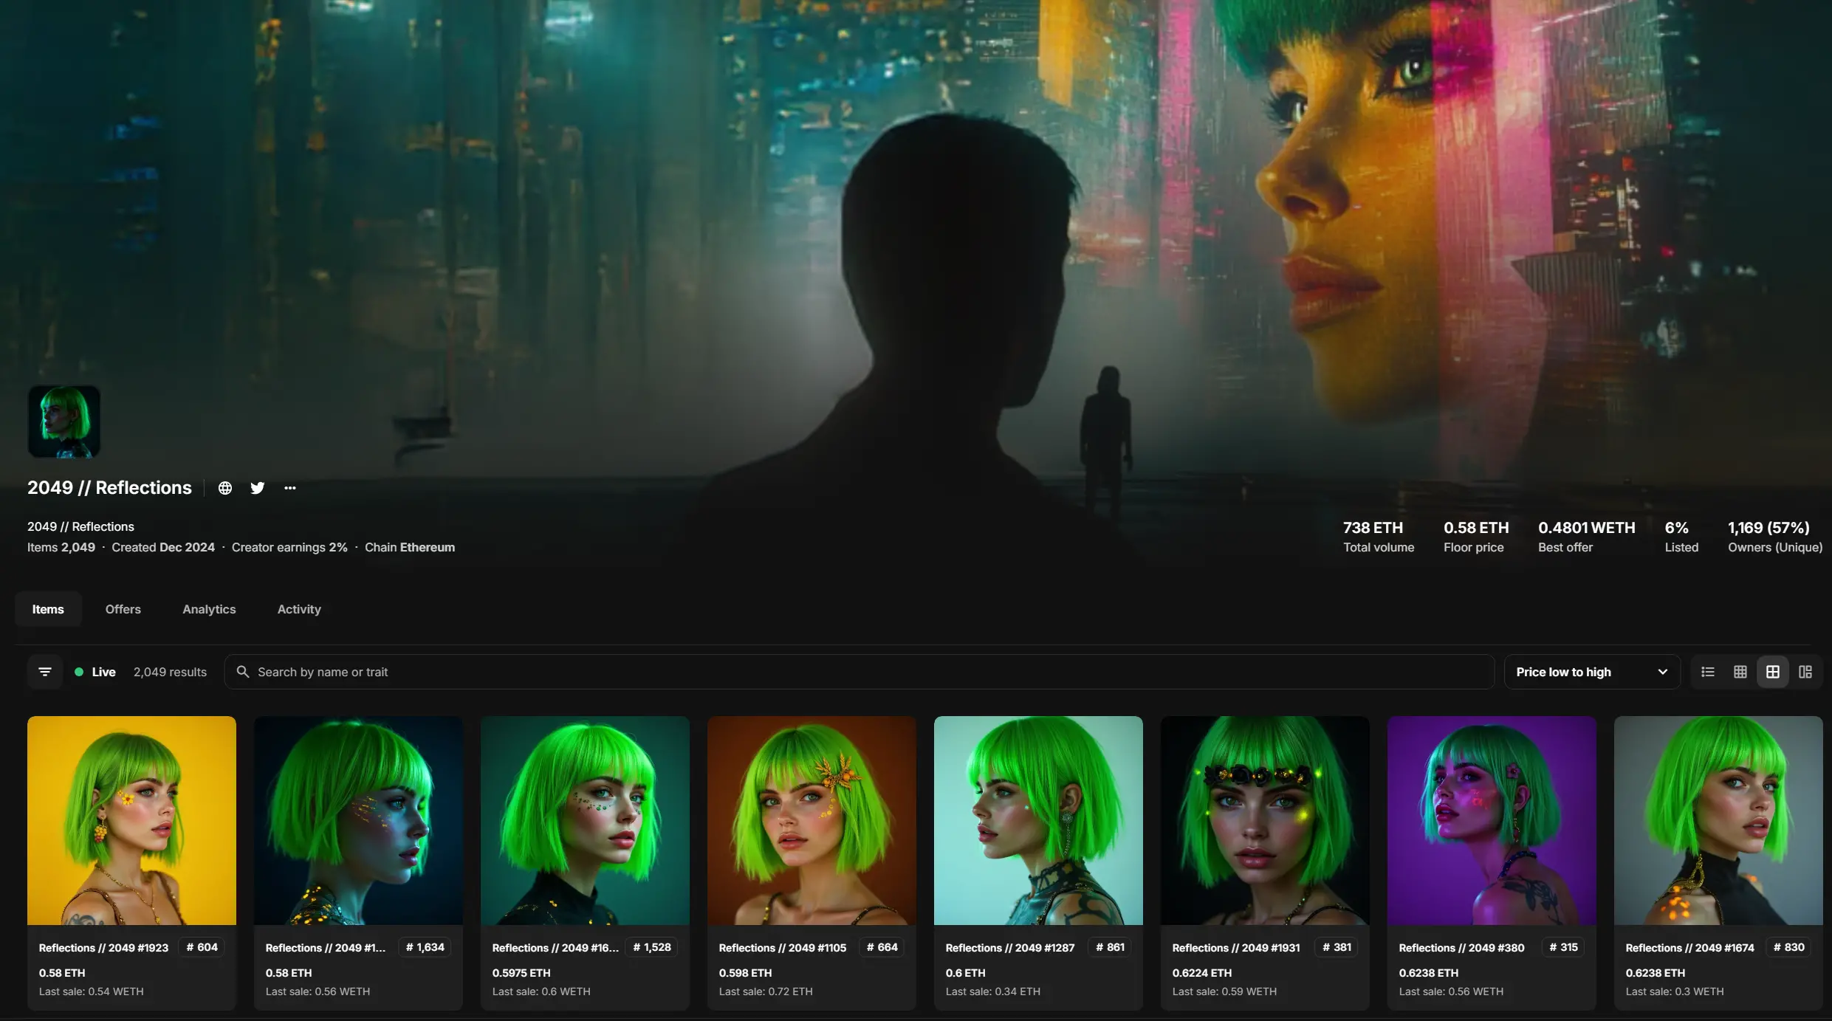1832x1021 pixels.
Task: Open the collection's Twitter profile icon
Action: coord(257,488)
